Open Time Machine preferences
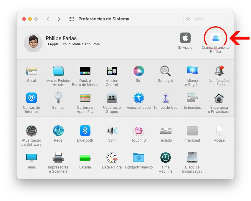 (x=166, y=158)
